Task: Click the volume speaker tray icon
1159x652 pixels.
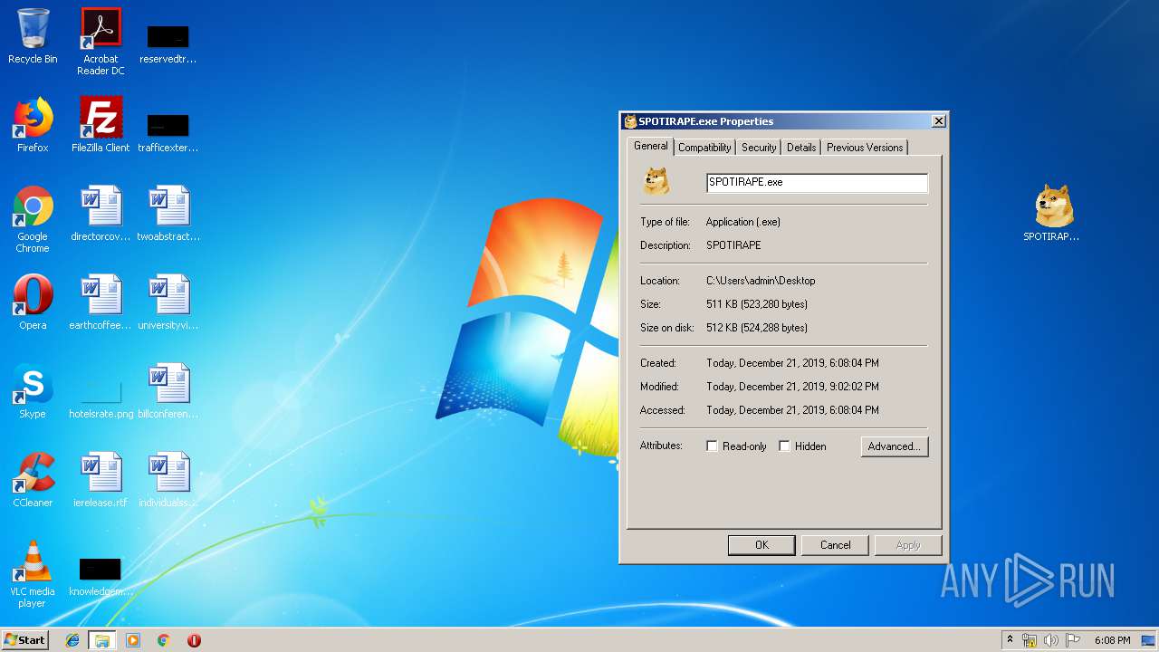Action: pos(1051,640)
